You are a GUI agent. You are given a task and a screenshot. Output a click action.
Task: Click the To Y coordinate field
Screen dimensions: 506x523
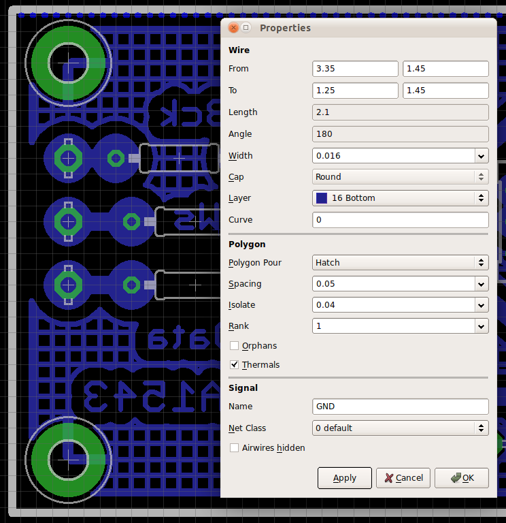[x=445, y=91]
